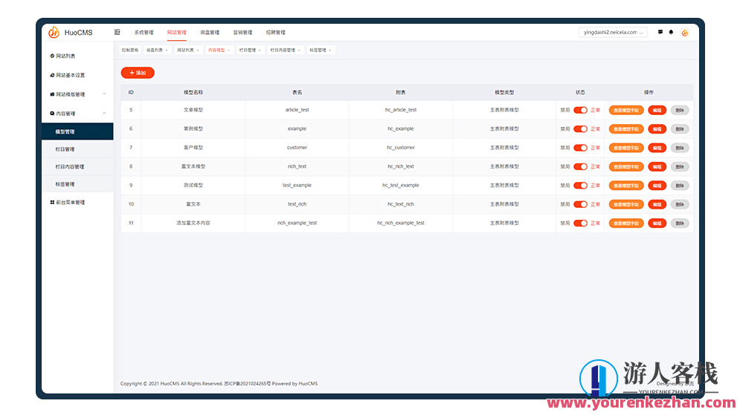The width and height of the screenshot is (740, 415).
Task: Select 栏目内容管理 in the sidebar
Action: 77,167
